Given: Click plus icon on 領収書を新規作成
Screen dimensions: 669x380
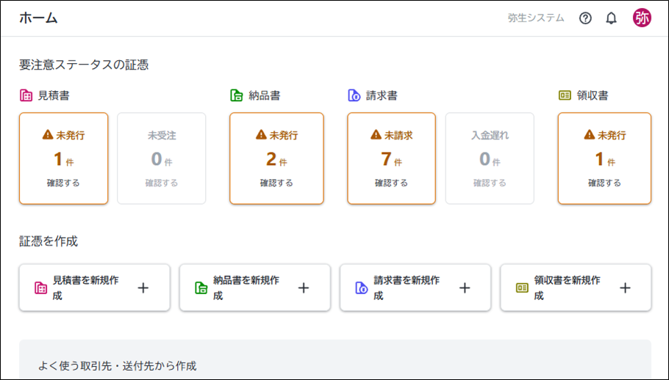Looking at the screenshot, I should tap(625, 288).
